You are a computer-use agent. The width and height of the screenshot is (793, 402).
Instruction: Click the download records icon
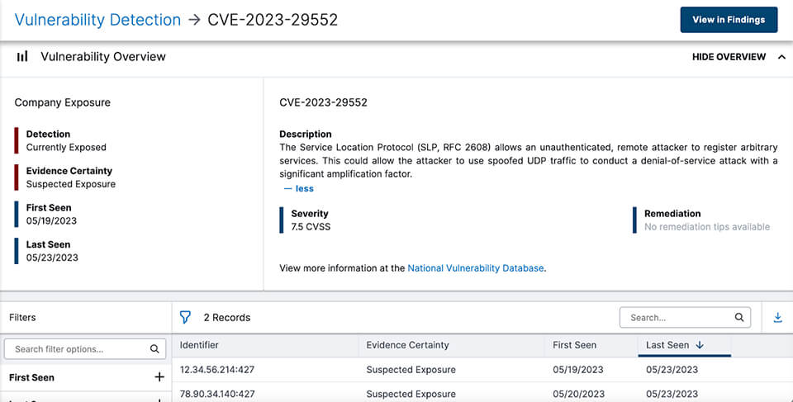pyautogui.click(x=777, y=317)
